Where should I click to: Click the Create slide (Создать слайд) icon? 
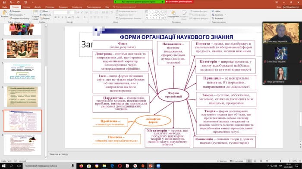pos(35,13)
